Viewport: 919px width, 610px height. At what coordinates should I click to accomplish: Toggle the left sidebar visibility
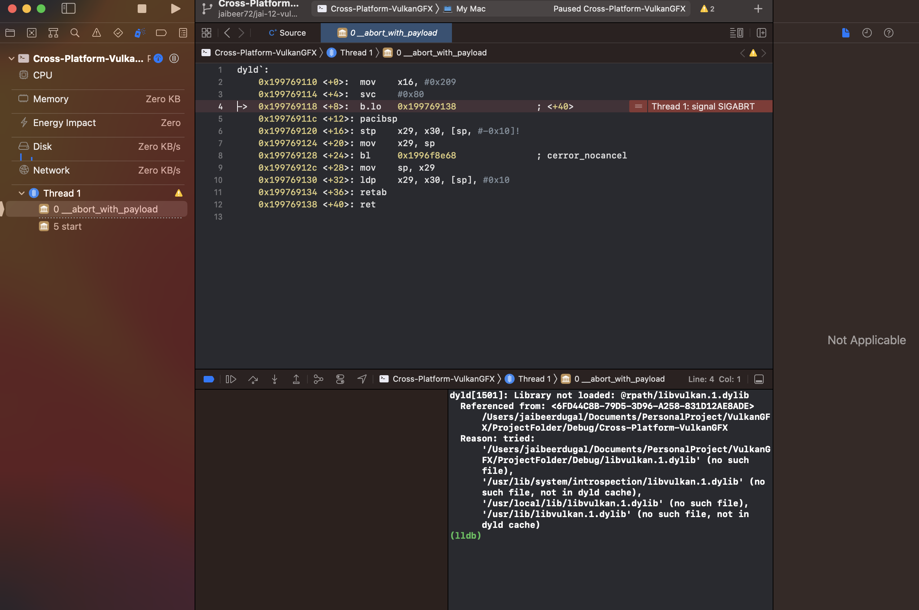68,8
